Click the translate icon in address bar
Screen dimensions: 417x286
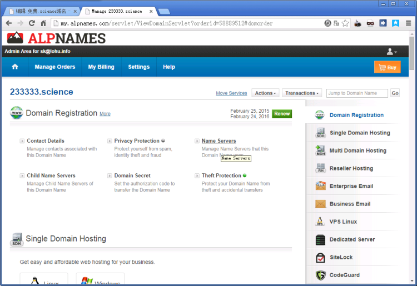tap(336, 23)
